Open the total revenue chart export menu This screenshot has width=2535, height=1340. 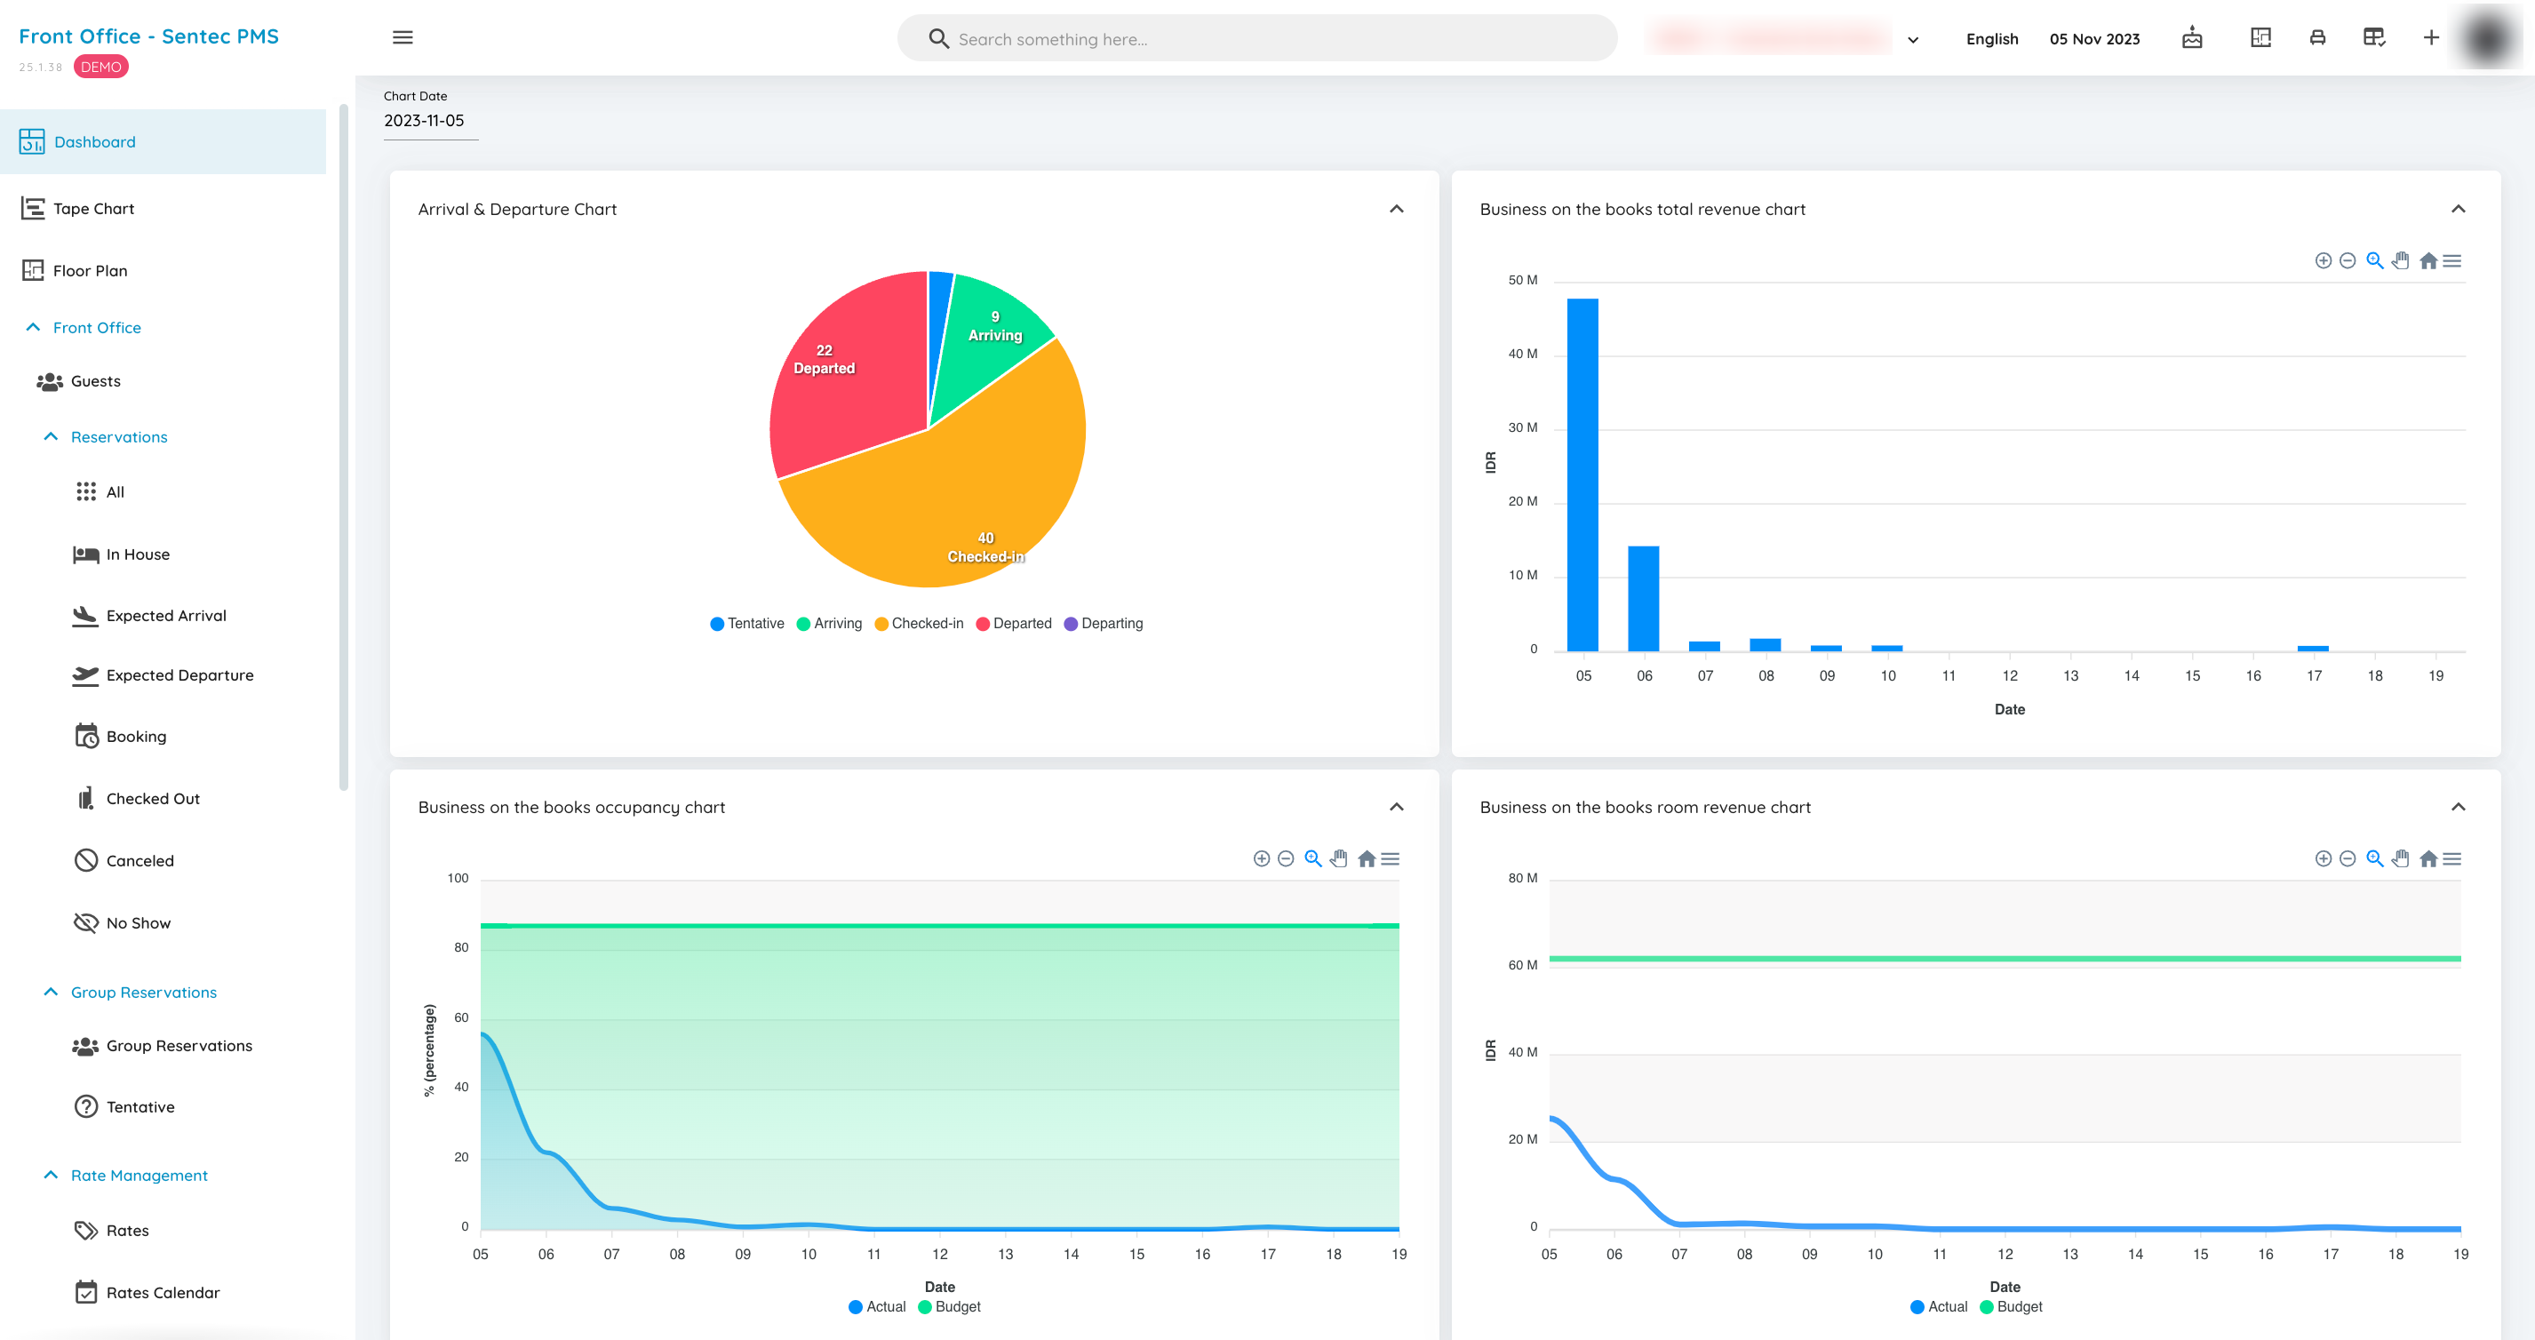(x=2452, y=260)
